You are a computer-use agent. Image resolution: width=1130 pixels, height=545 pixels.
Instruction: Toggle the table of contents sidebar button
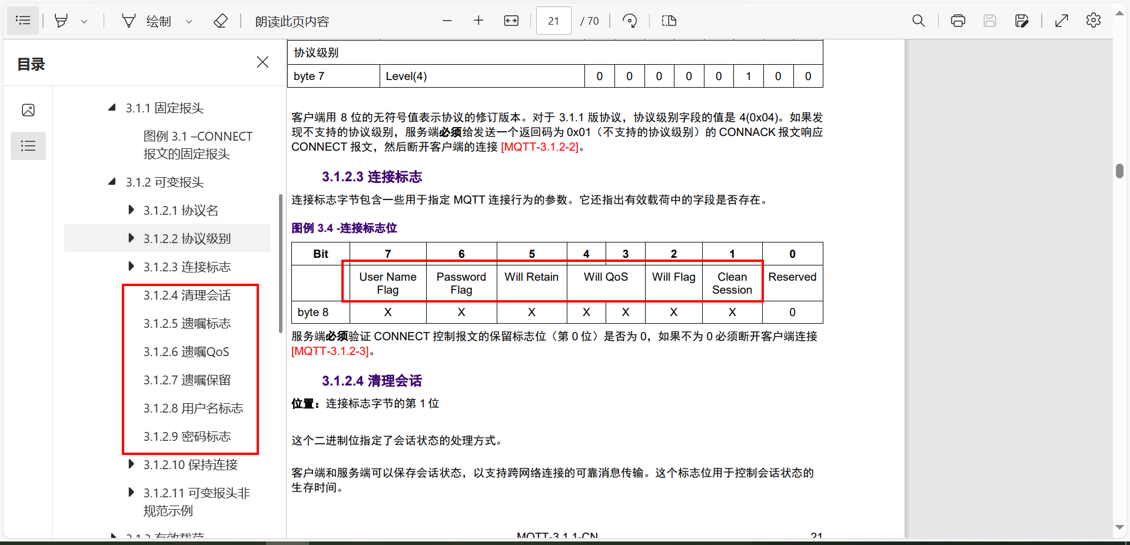click(23, 21)
